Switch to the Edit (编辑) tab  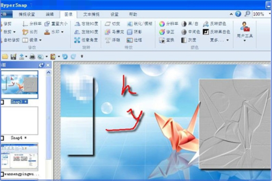coord(50,15)
